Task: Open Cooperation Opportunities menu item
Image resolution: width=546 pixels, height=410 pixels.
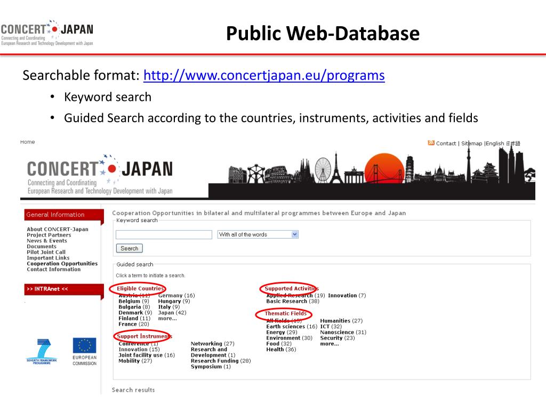Action: (62, 264)
